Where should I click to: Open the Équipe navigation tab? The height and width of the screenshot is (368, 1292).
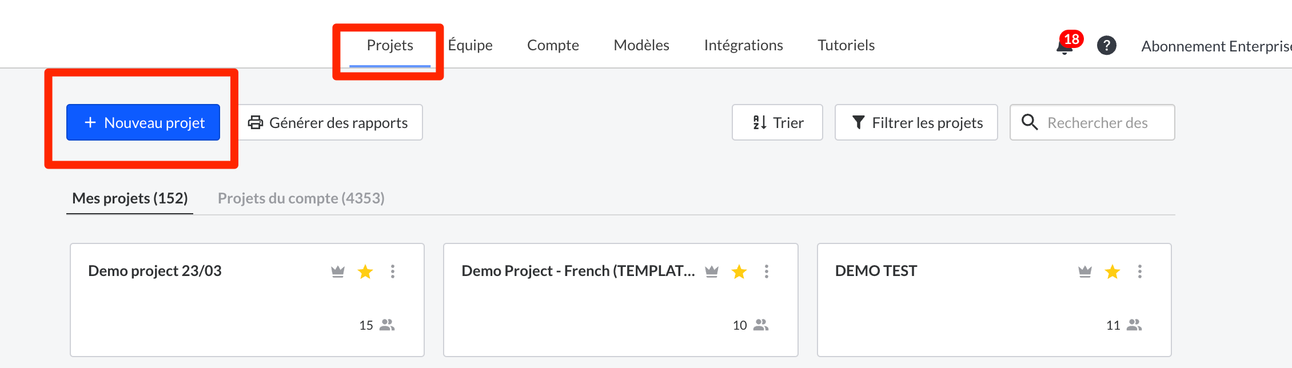point(470,45)
